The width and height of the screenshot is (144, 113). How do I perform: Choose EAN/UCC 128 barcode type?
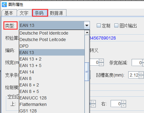pyautogui.click(x=52, y=98)
